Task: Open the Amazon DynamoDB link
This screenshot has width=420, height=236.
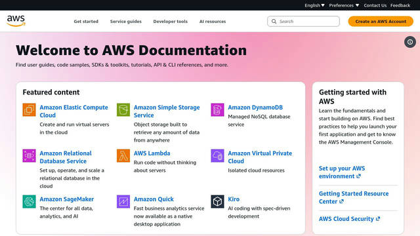Action: point(255,108)
